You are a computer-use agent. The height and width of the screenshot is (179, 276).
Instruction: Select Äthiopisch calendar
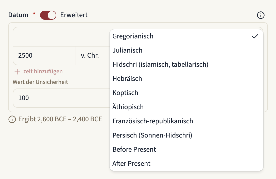pos(186,107)
